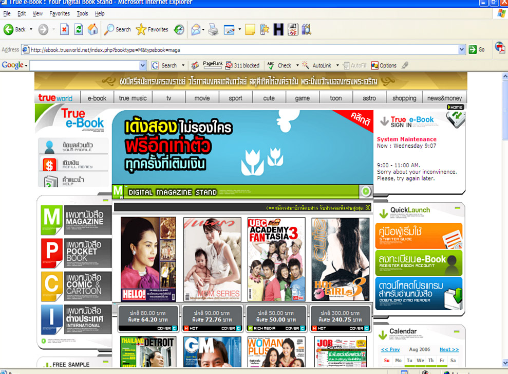Open the Back button history dropdown arrow
Viewport: 508px width, 374px height.
click(x=31, y=29)
